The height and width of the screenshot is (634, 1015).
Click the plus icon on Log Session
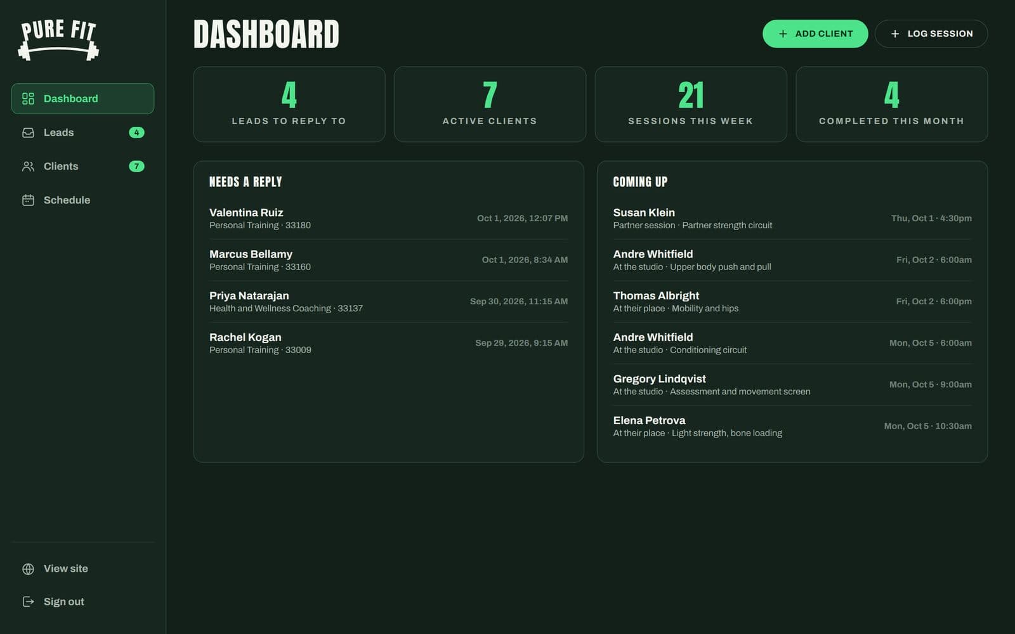(895, 34)
